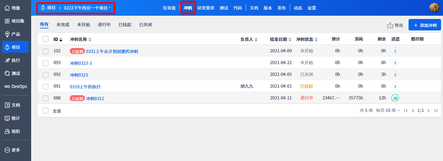This screenshot has height=161, width=443.
Task: Go to the previous page arrow
Action: (x=413, y=111)
